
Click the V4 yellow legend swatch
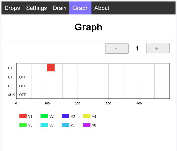(87, 116)
